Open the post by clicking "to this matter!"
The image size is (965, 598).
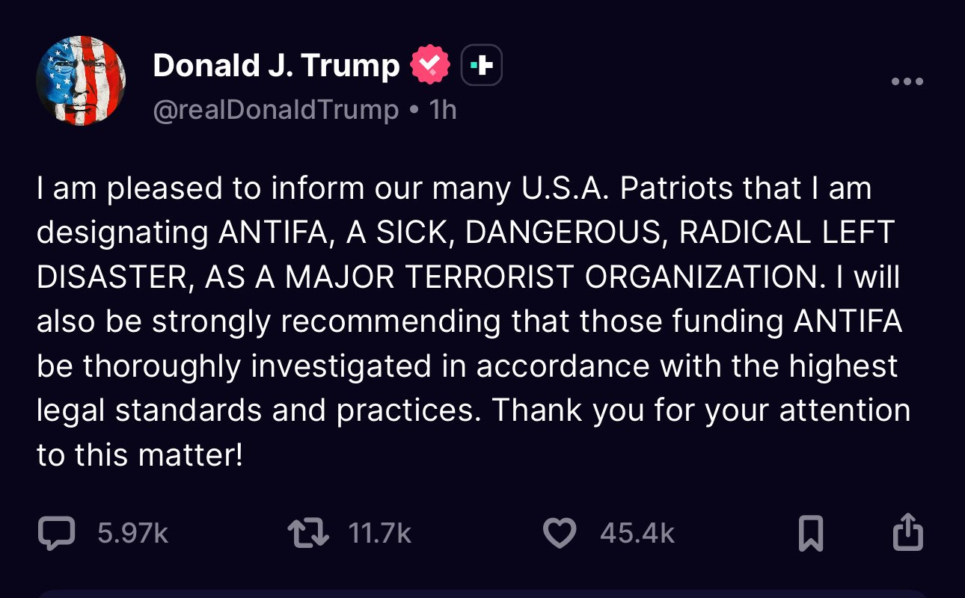tap(140, 455)
